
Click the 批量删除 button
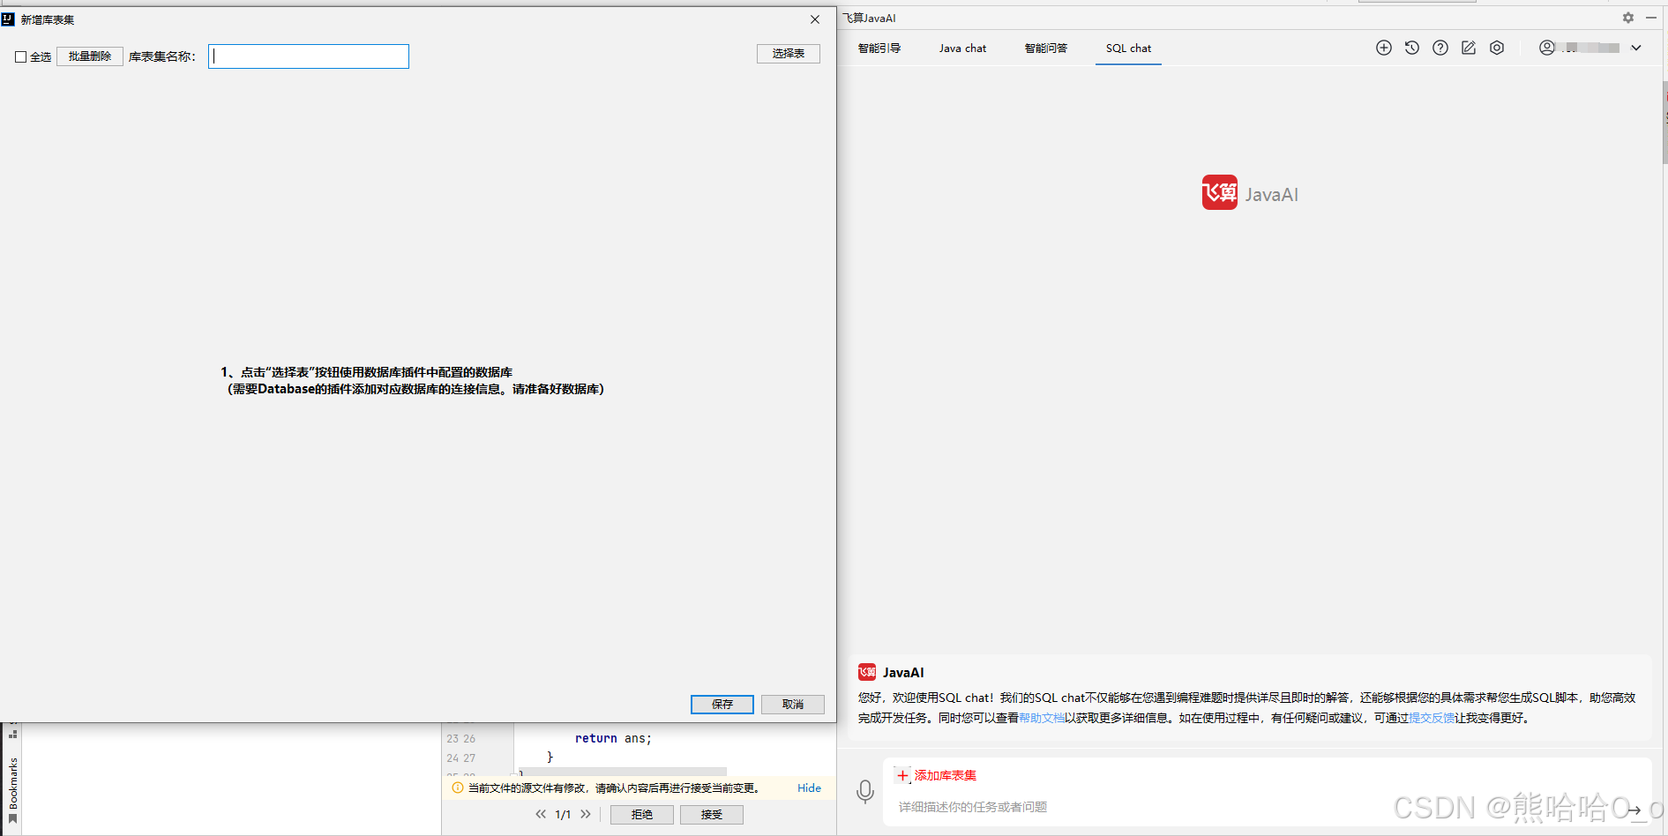pyautogui.click(x=90, y=56)
